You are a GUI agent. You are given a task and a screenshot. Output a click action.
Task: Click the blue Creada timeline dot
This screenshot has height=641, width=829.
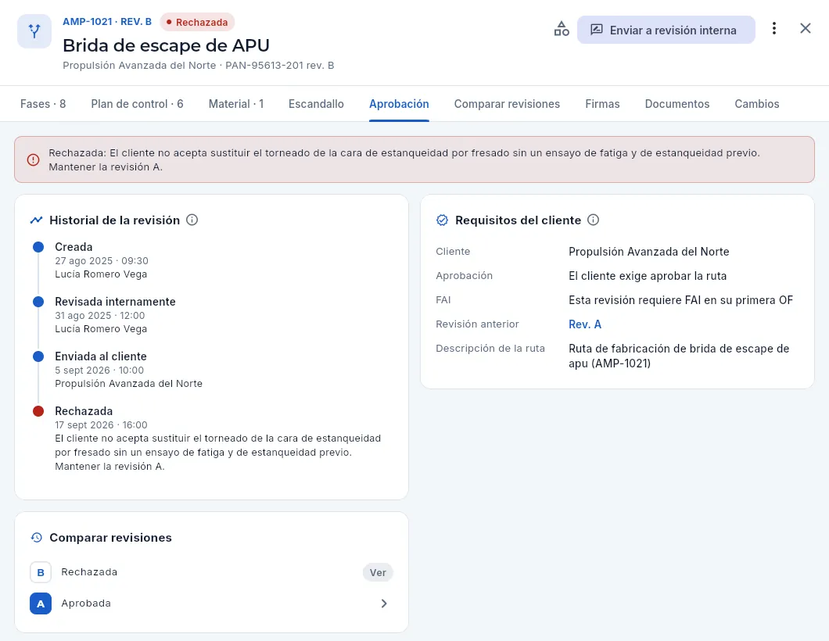pyautogui.click(x=38, y=247)
